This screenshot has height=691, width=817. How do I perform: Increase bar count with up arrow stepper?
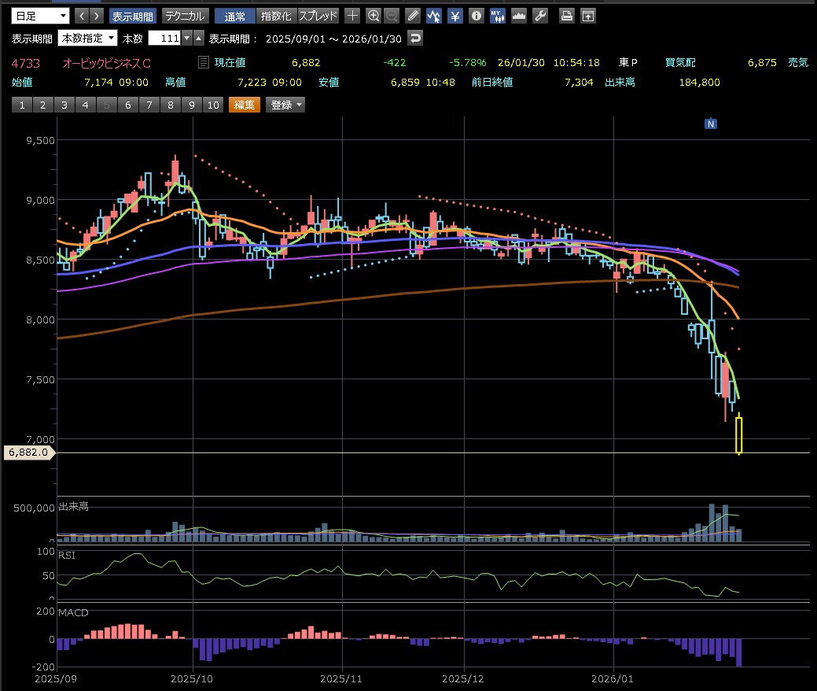(x=199, y=38)
